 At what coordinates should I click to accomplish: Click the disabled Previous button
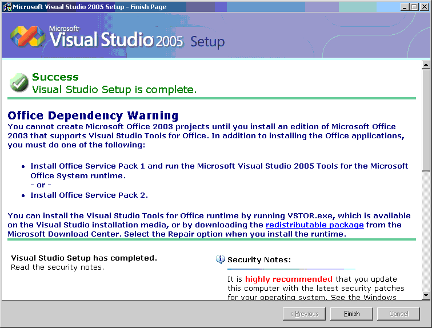click(304, 314)
